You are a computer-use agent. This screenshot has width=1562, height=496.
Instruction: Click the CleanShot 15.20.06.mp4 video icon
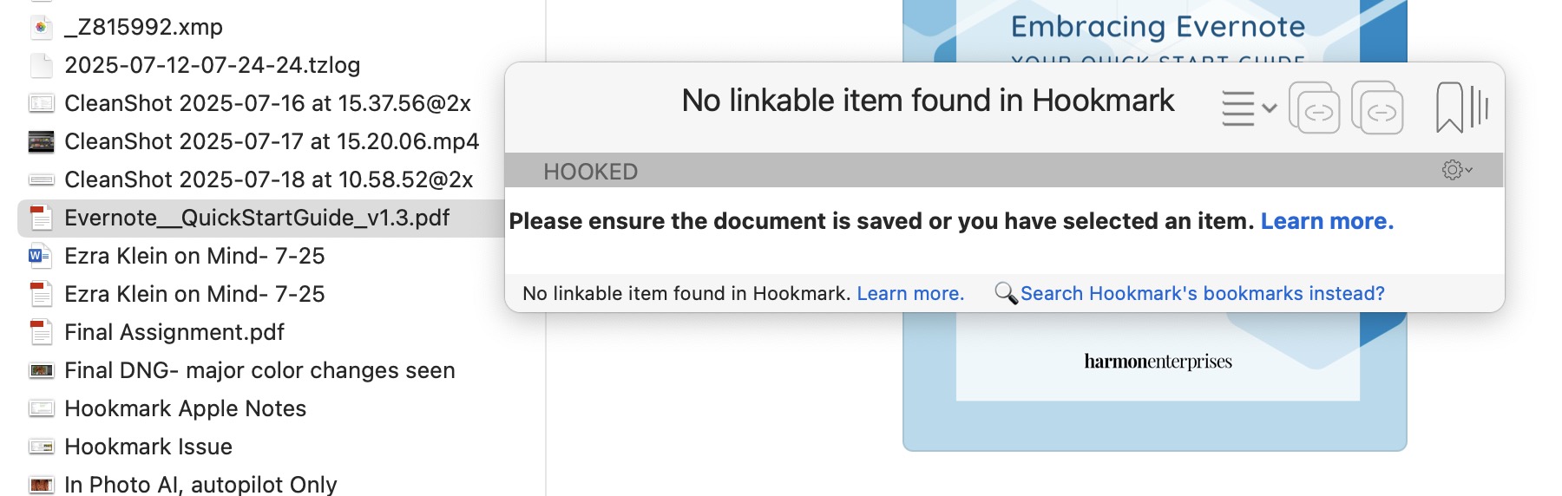pyautogui.click(x=41, y=141)
